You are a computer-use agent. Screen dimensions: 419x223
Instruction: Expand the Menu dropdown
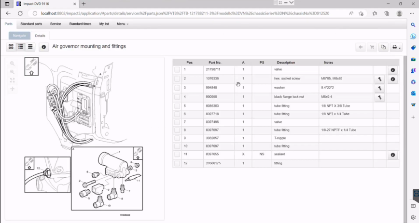pos(123,24)
